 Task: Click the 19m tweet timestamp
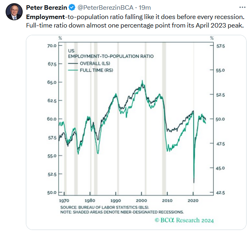pos(145,7)
